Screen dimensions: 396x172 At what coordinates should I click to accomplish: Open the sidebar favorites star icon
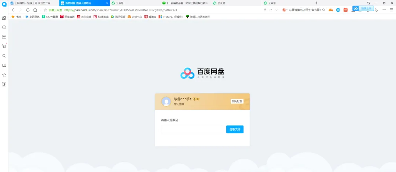[4, 75]
